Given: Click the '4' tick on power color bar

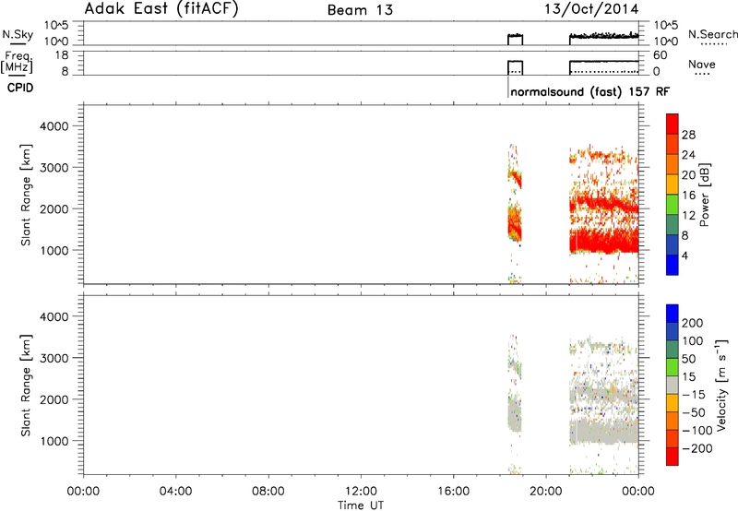Looking at the screenshot, I should tap(684, 255).
